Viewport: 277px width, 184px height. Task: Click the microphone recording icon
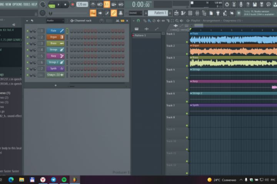tap(241, 4)
